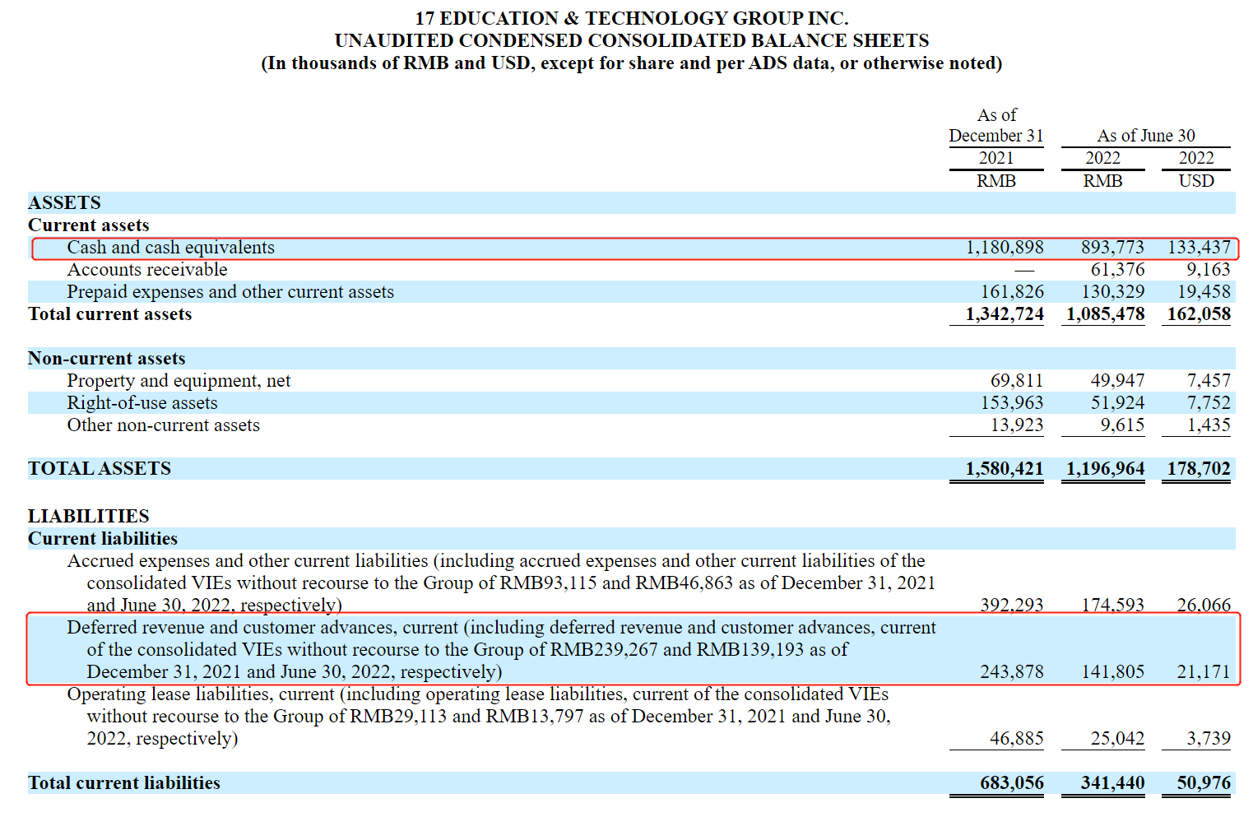Select Total current liabilities USD value 50,976
The height and width of the screenshot is (817, 1253).
[x=1203, y=783]
